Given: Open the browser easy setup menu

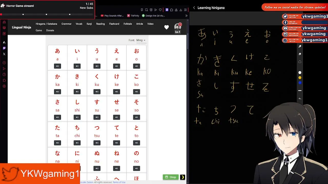Looking at the screenshot, I should [x=185, y=10].
